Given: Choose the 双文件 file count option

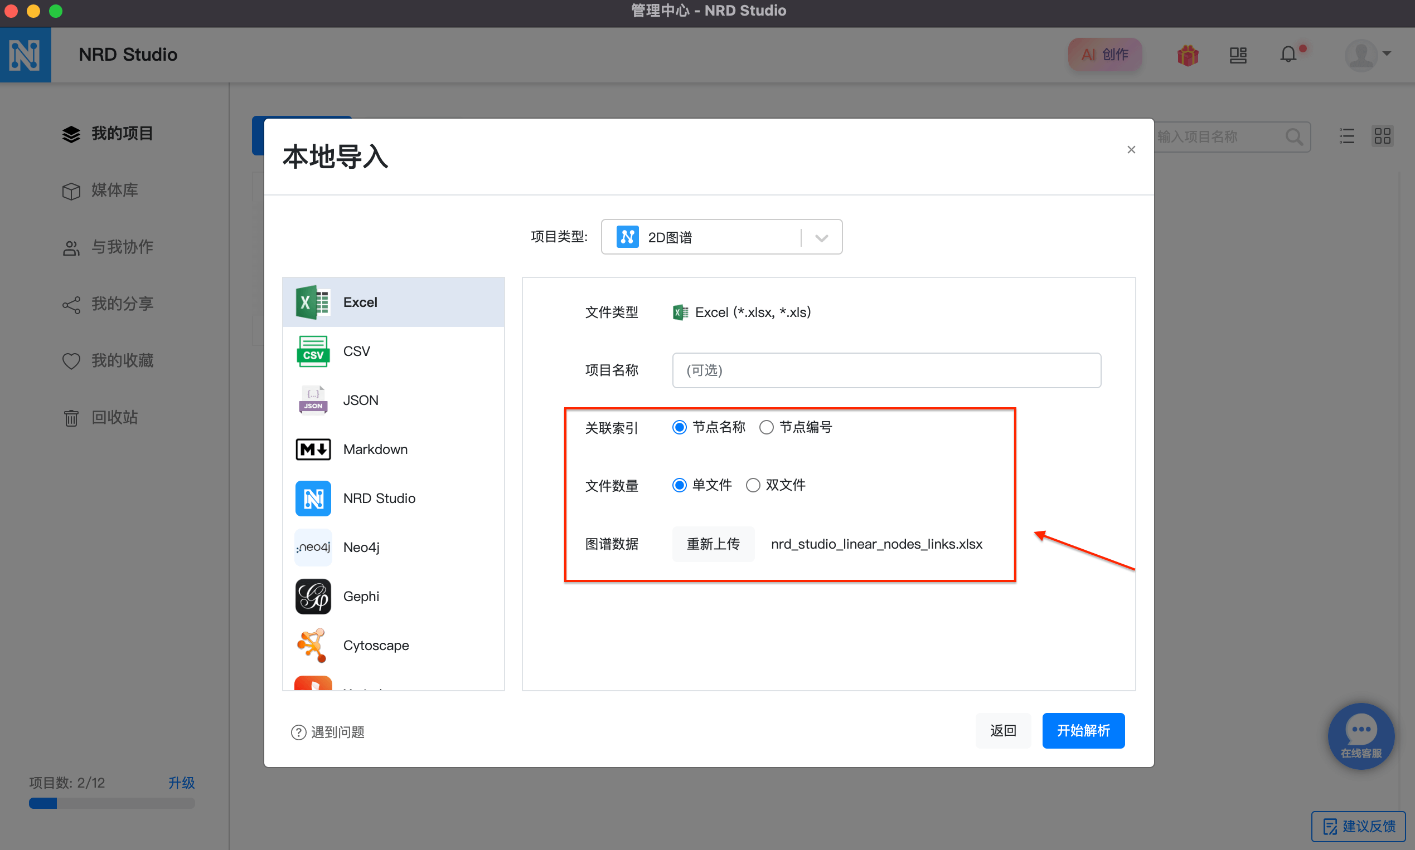Looking at the screenshot, I should 753,485.
